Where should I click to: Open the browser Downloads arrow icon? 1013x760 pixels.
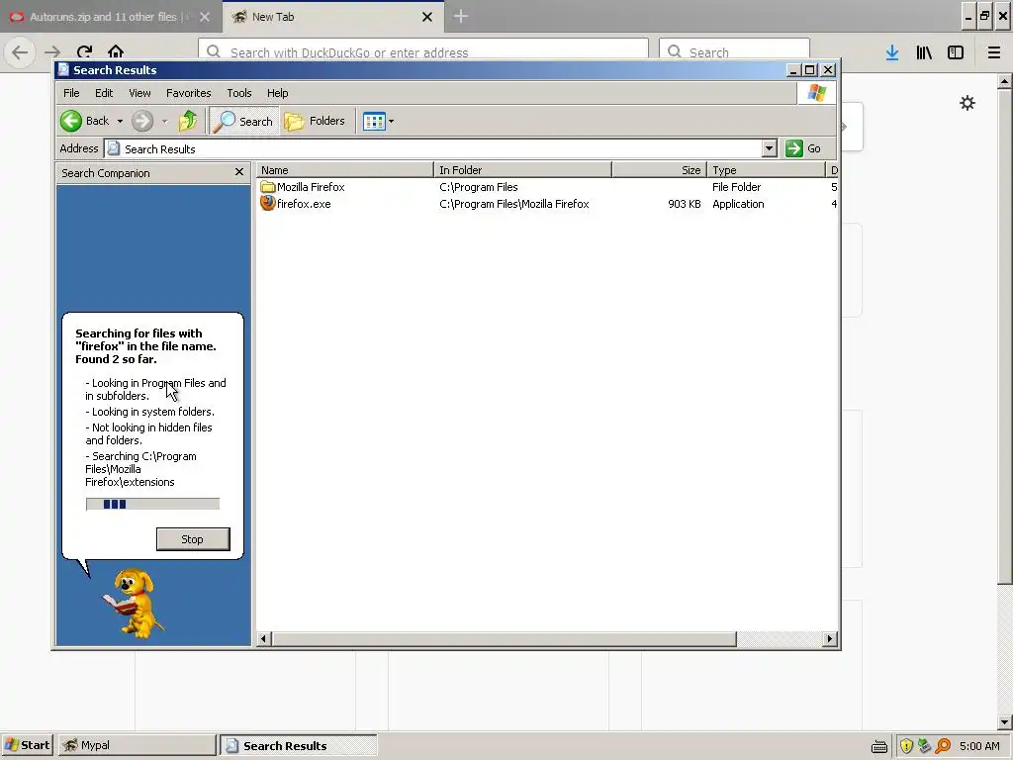coord(892,52)
